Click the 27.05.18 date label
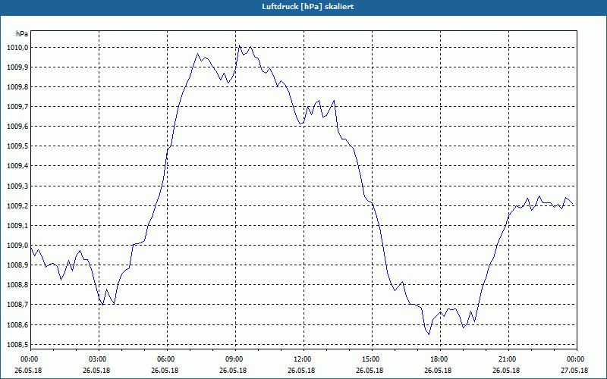This screenshot has width=607, height=379. pos(574,371)
